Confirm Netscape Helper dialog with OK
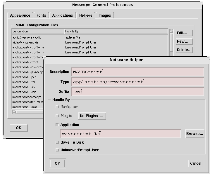Image resolution: width=212 pixels, height=176 pixels. coord(58,163)
